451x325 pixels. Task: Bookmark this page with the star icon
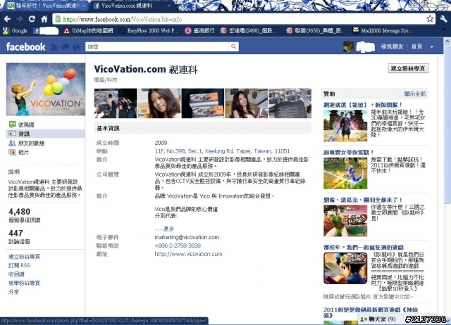click(x=430, y=19)
